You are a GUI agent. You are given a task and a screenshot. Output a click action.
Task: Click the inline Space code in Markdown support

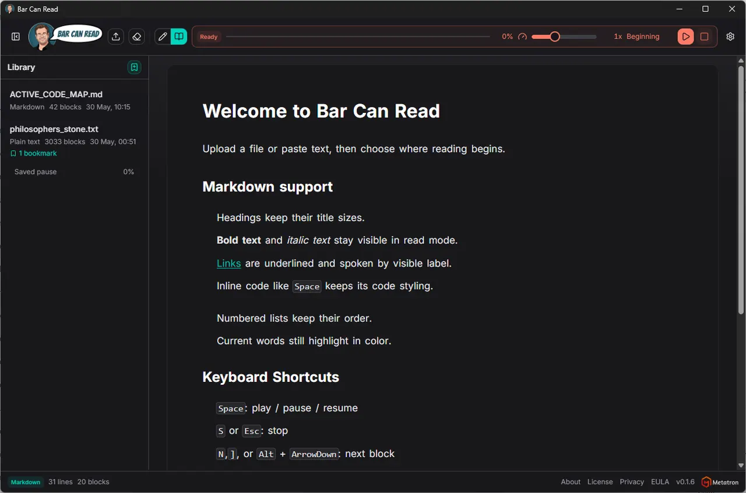307,286
